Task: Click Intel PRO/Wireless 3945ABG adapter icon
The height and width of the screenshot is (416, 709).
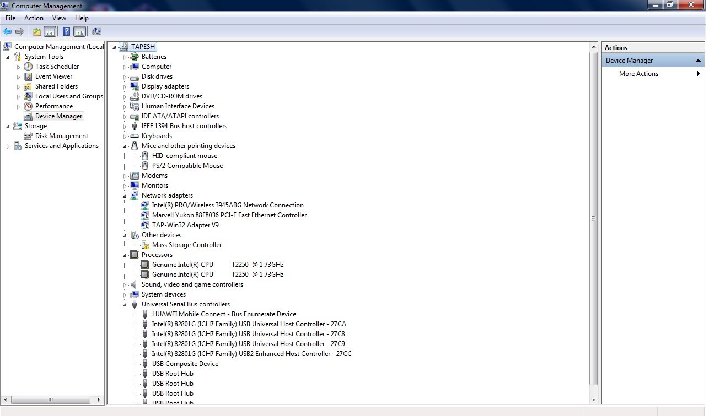Action: [144, 205]
